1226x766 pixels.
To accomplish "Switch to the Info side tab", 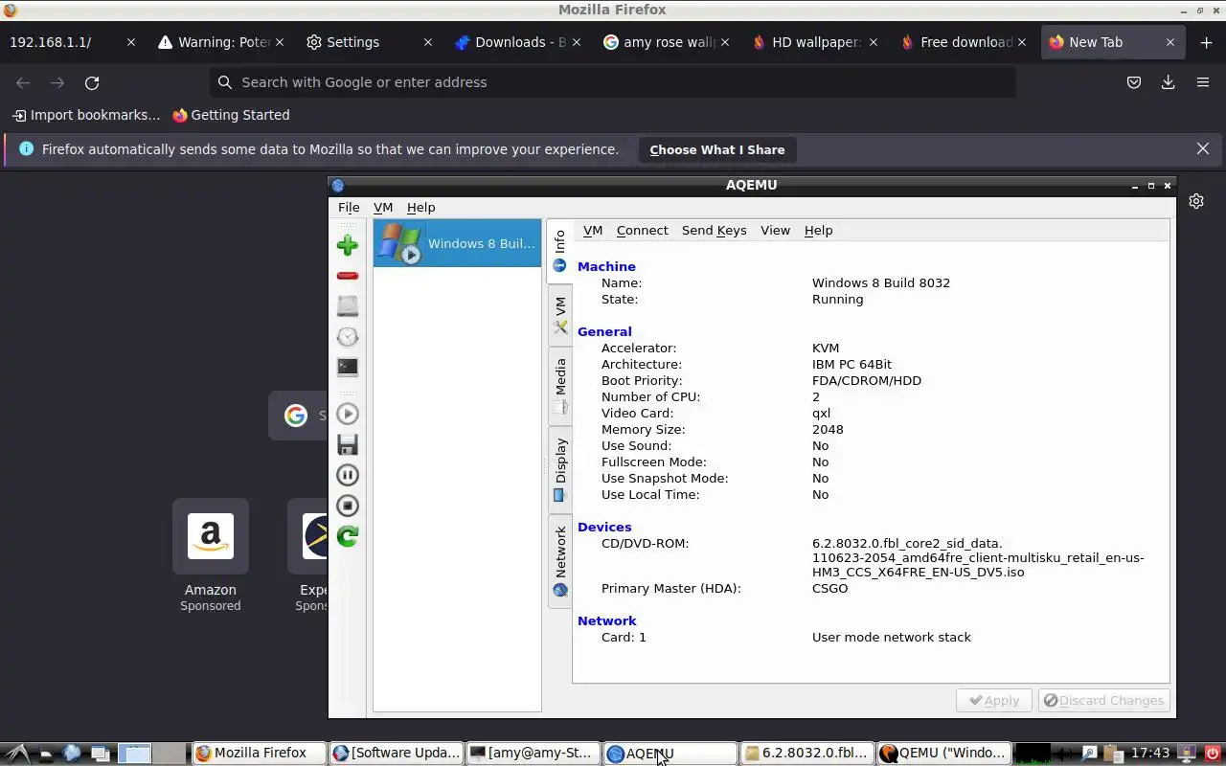I will coord(559,251).
